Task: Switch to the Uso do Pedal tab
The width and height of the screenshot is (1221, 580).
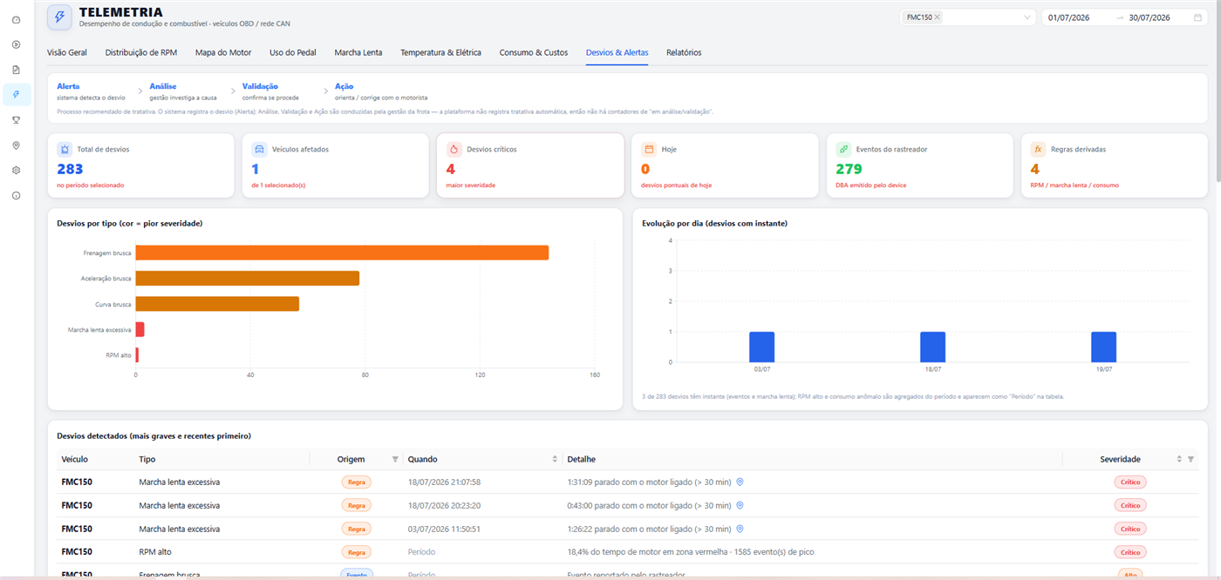Action: (293, 52)
